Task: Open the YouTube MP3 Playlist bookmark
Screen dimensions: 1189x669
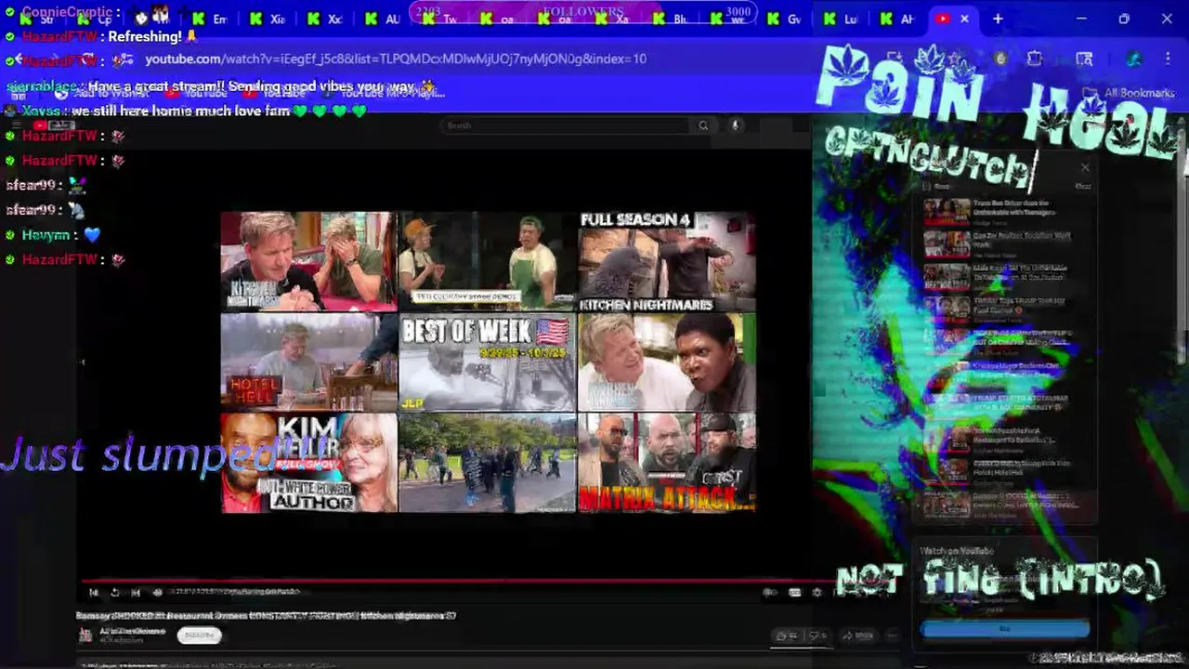Action: pyautogui.click(x=385, y=93)
